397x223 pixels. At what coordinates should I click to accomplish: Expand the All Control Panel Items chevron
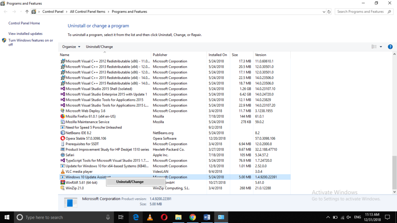(109, 12)
